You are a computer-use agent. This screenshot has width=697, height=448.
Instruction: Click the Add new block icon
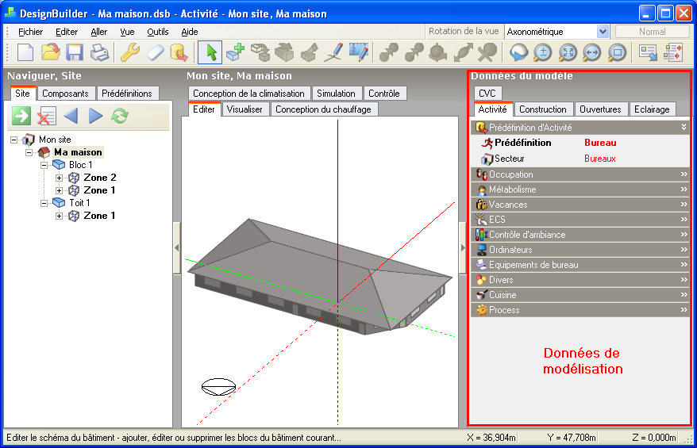[x=235, y=52]
